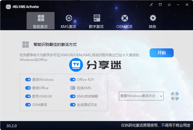Open the hamburger menu in title bar
This screenshot has height=130, width=193.
[169, 5]
